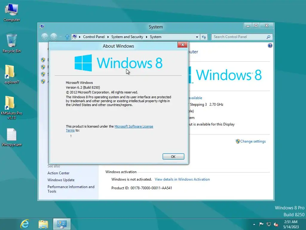Open the Computer desktop icon
306x230 pixels.
click(12, 12)
